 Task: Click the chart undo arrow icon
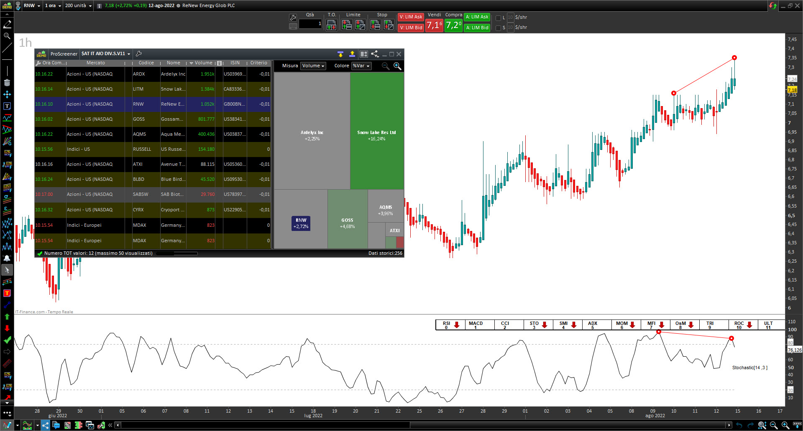(x=739, y=425)
